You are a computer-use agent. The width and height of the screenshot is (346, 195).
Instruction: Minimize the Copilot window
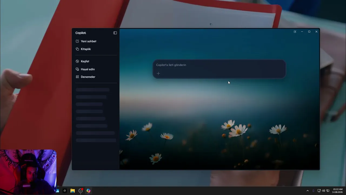[x=302, y=32]
